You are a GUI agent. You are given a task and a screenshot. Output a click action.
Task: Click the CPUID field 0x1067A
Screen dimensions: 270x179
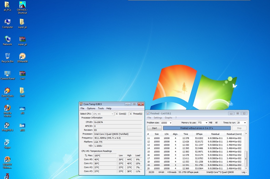click(118, 122)
